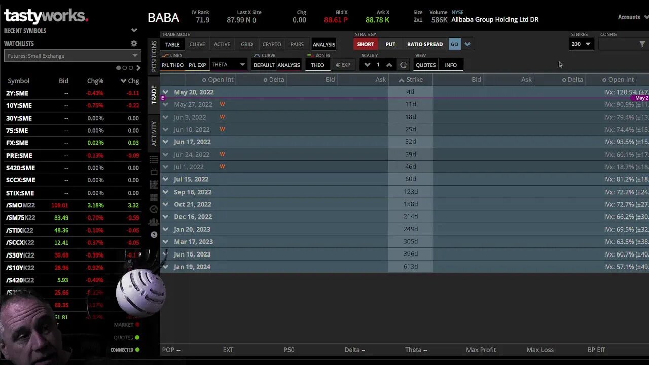Sort by Strike column header
Image resolution: width=649 pixels, height=365 pixels.
pos(411,80)
